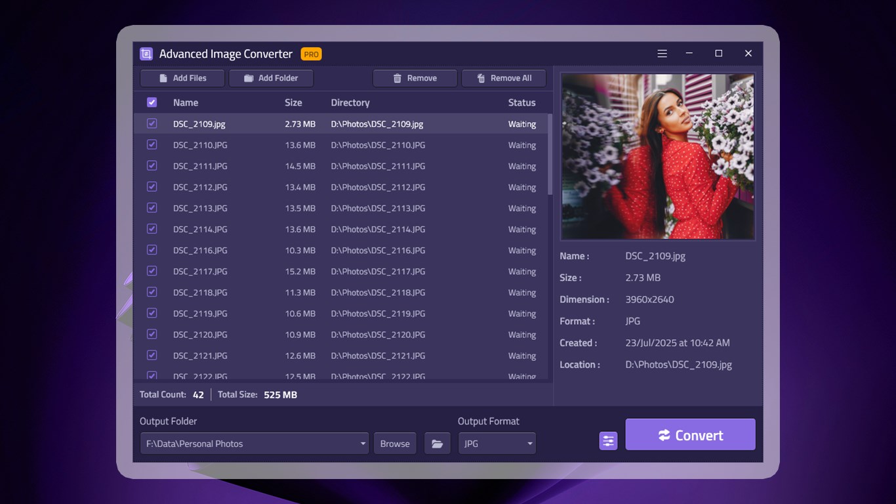Maximize the converter window
This screenshot has width=896, height=504.
click(718, 53)
